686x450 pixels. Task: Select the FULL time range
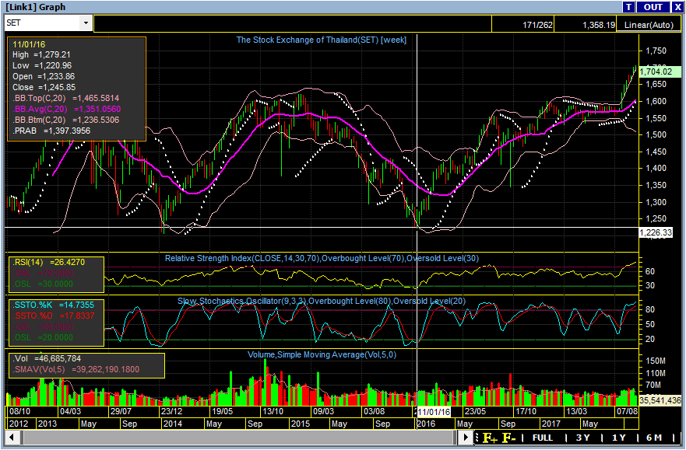click(x=543, y=438)
